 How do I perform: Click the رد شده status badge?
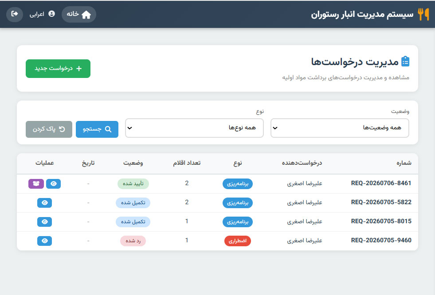coord(133,241)
